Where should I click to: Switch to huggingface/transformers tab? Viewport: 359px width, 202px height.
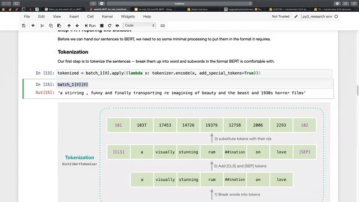[x=243, y=10]
